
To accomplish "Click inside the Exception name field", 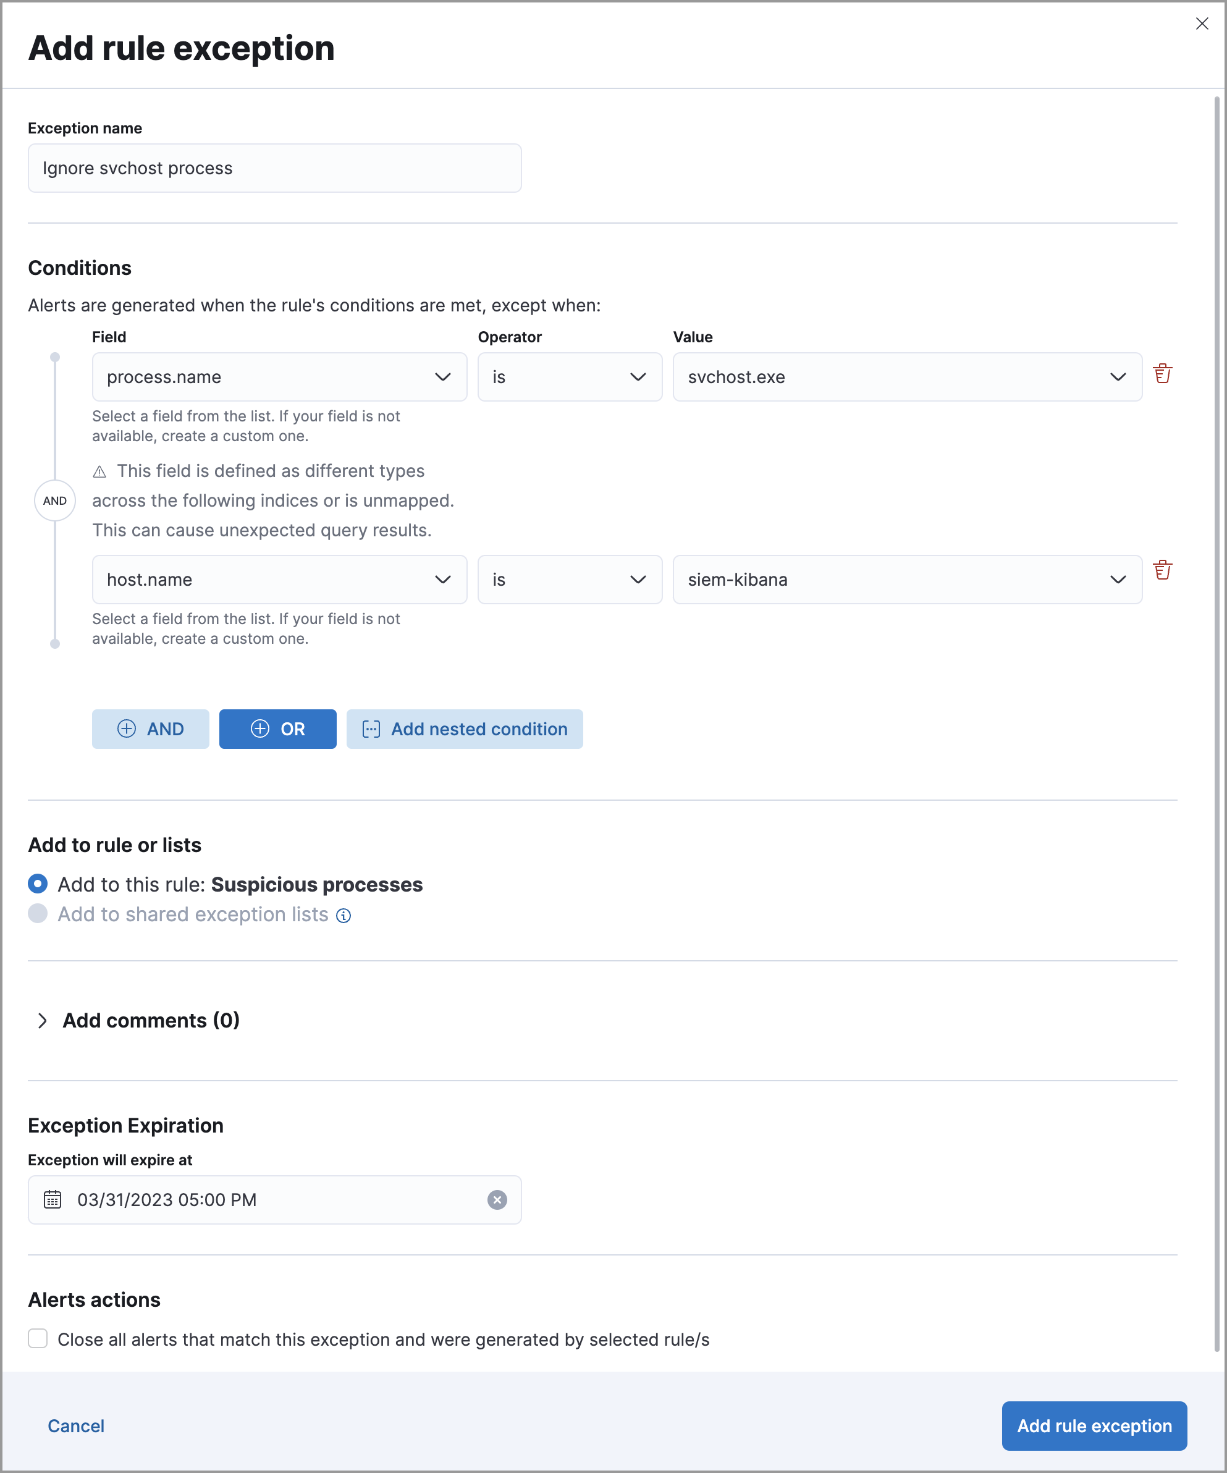I will tap(274, 167).
